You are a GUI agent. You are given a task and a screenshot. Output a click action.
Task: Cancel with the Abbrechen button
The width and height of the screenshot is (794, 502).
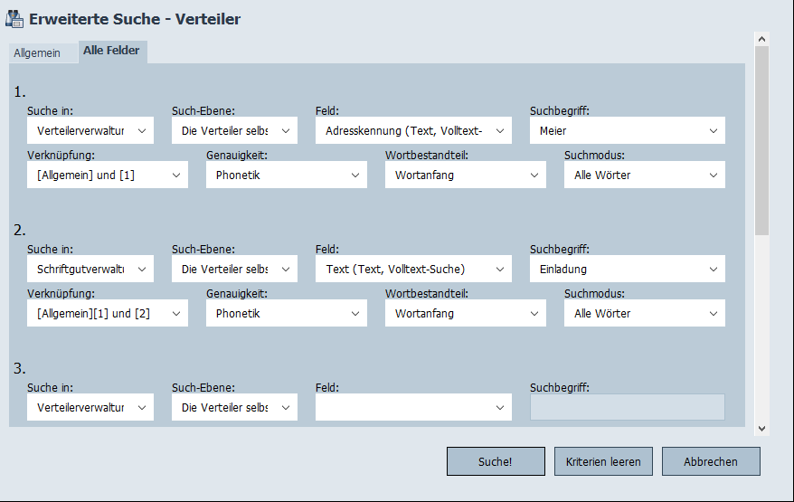coord(710,461)
